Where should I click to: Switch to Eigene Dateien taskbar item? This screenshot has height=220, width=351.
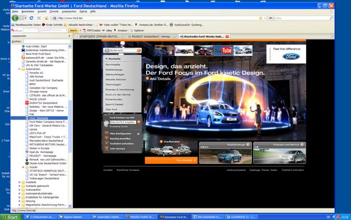pos(73,217)
